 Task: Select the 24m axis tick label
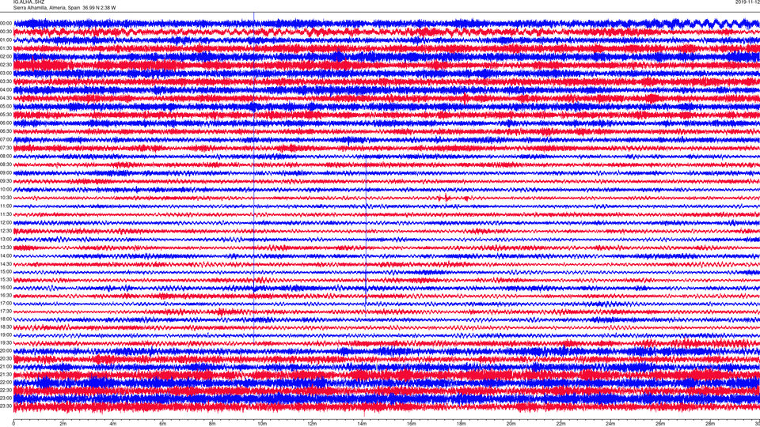(610, 424)
